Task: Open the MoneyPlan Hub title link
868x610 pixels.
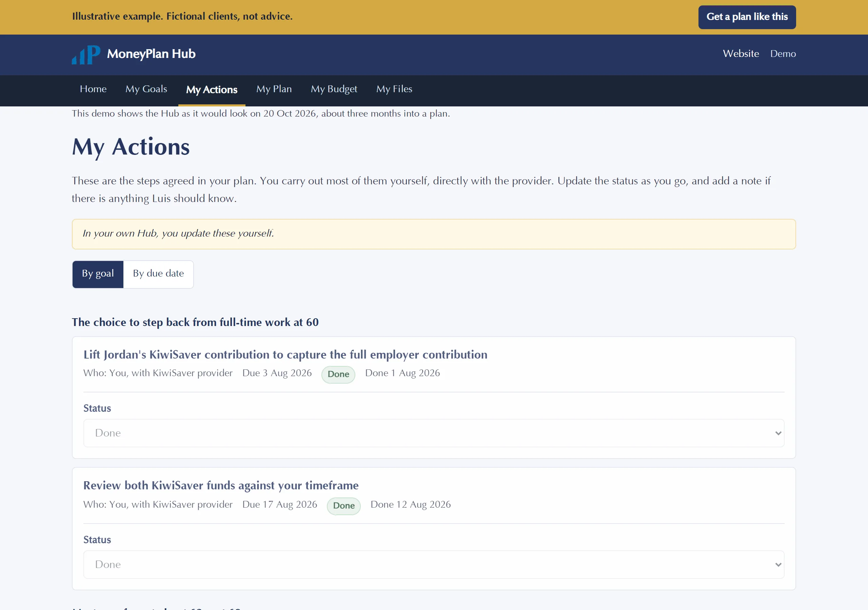Action: tap(151, 54)
